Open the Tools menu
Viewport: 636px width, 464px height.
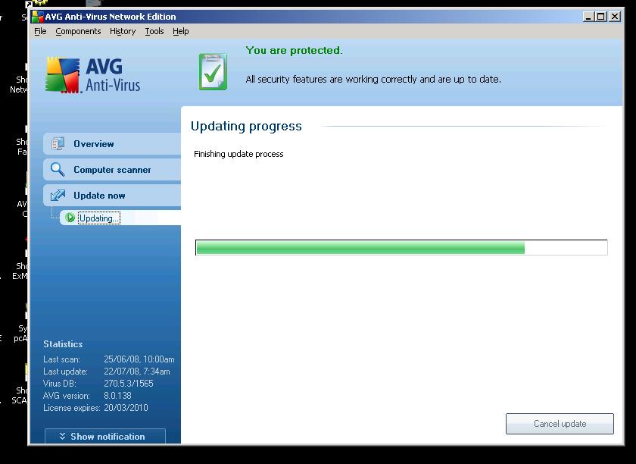pyautogui.click(x=154, y=31)
